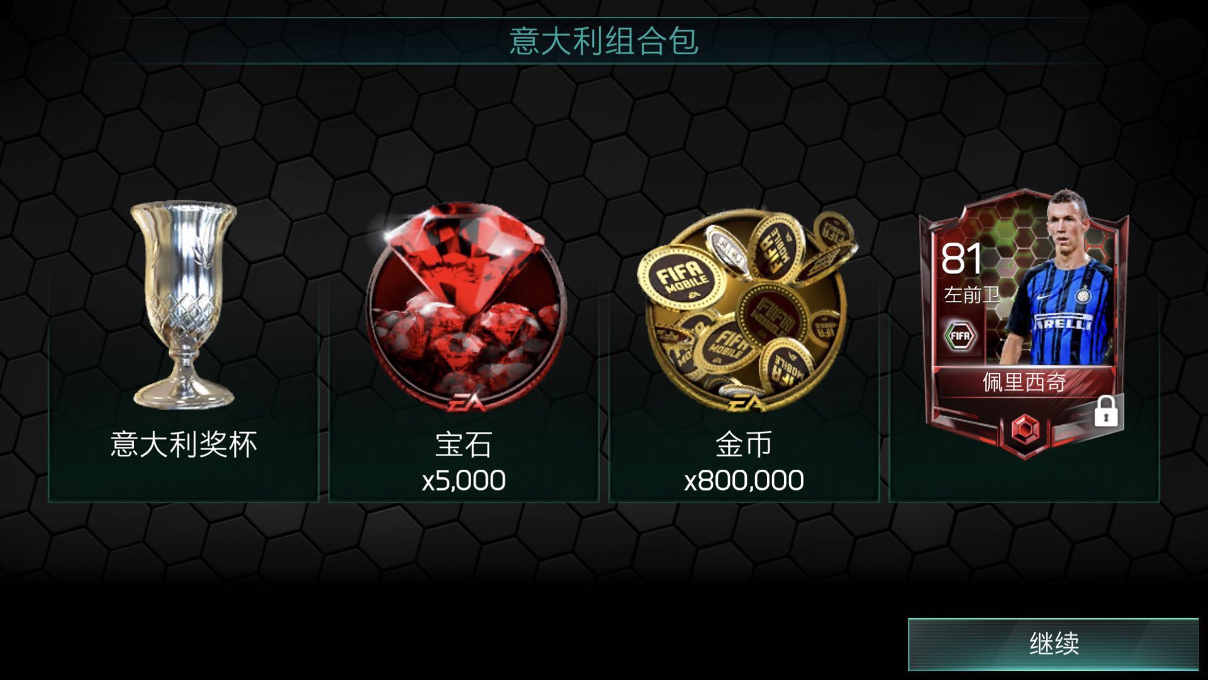
Task: Click the 佩里西奇 name banner on the card
Action: coord(1024,382)
